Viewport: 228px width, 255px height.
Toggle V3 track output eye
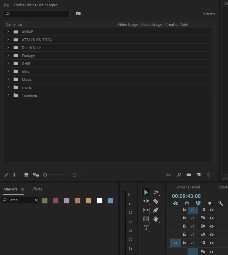tap(211, 227)
